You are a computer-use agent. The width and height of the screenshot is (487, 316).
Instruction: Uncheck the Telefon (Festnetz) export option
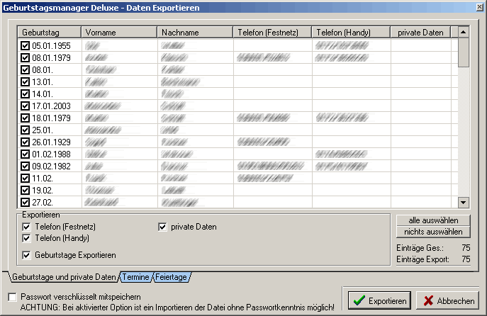click(27, 227)
